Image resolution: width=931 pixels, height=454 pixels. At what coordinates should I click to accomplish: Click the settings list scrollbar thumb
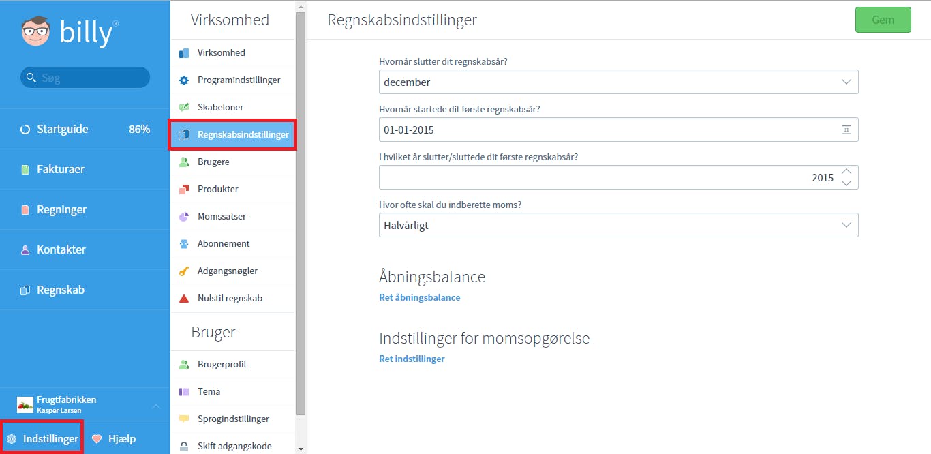pos(301,214)
